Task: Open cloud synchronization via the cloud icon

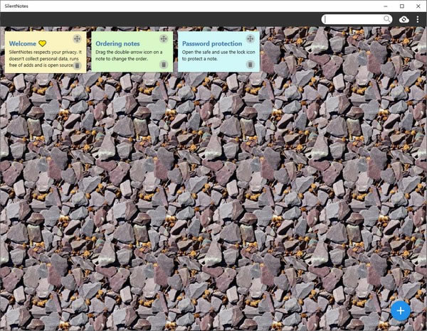Action: click(x=404, y=19)
